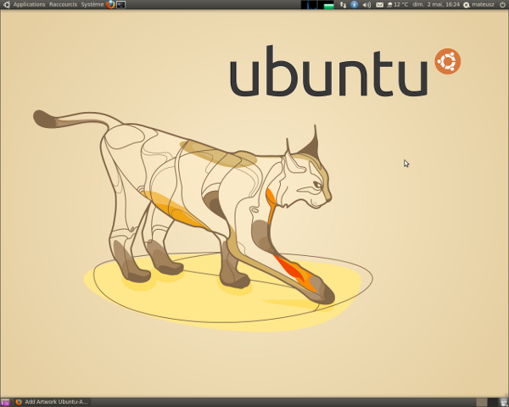This screenshot has height=407, width=509.
Task: Open the sound volume control
Action: (366, 4)
